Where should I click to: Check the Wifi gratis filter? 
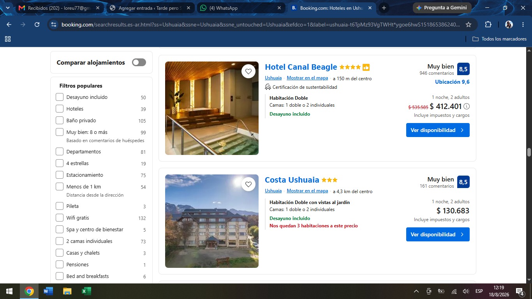(60, 218)
